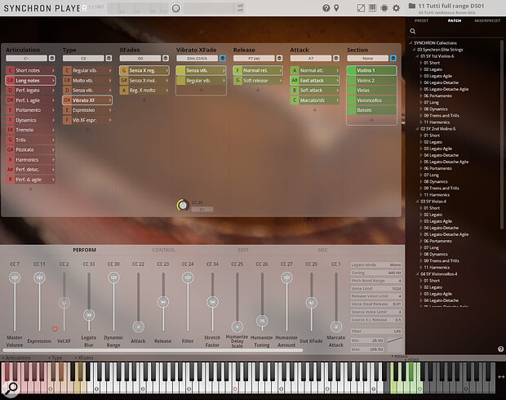Viewport: 506px width, 400px height.
Task: Select the Pizzicato articulation slot
Action: click(x=30, y=150)
